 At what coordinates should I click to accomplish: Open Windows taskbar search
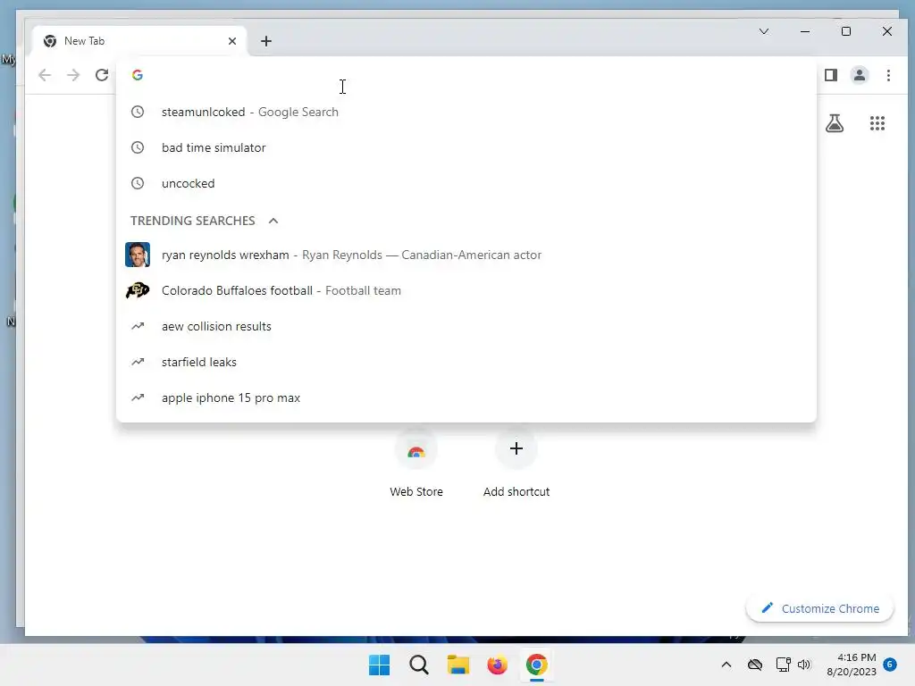(418, 665)
